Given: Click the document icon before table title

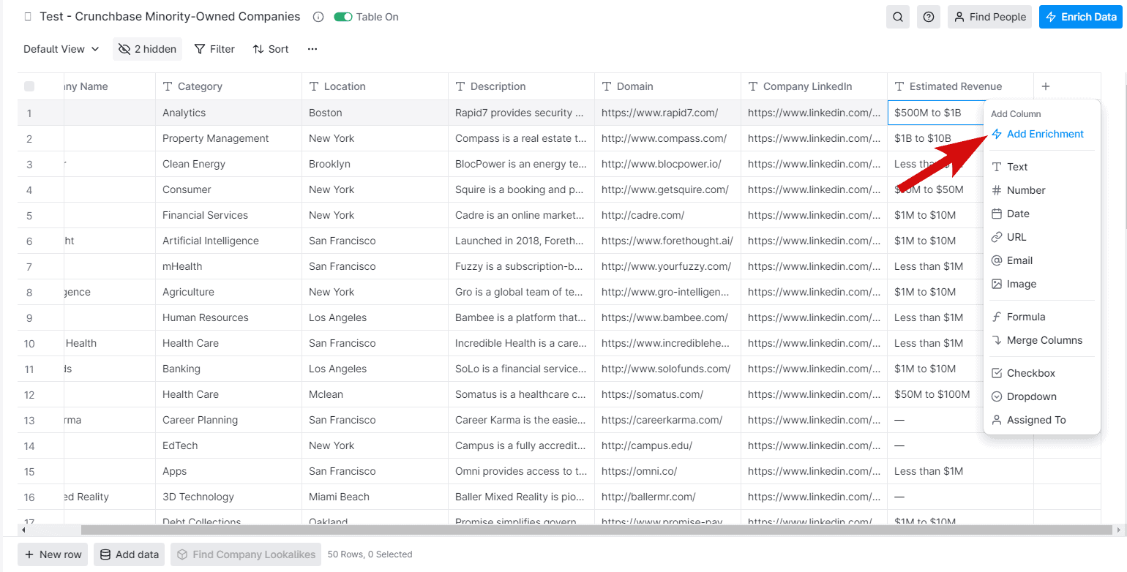Looking at the screenshot, I should click(28, 17).
